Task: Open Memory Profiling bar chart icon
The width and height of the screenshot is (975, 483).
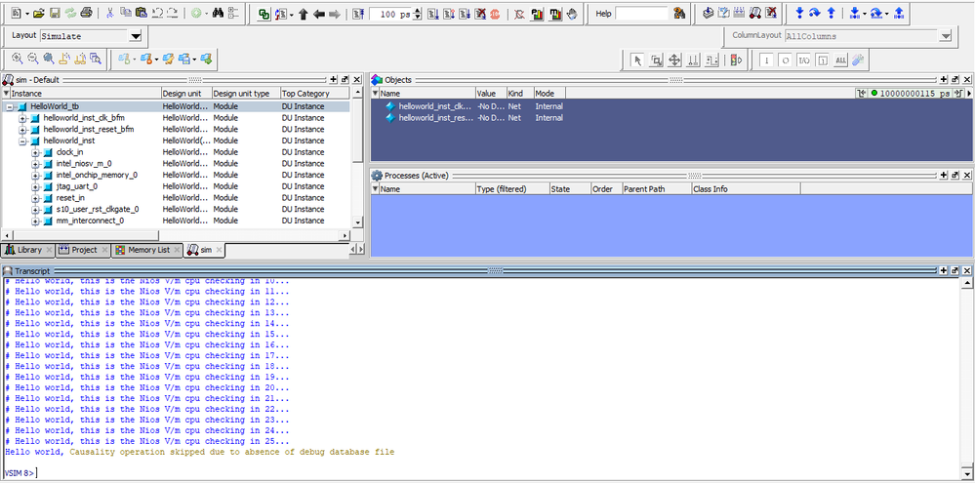Action: point(554,13)
